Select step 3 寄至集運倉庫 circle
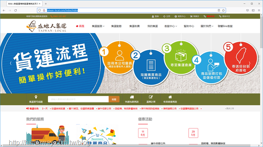The height and width of the screenshot is (147, 263). (181, 58)
